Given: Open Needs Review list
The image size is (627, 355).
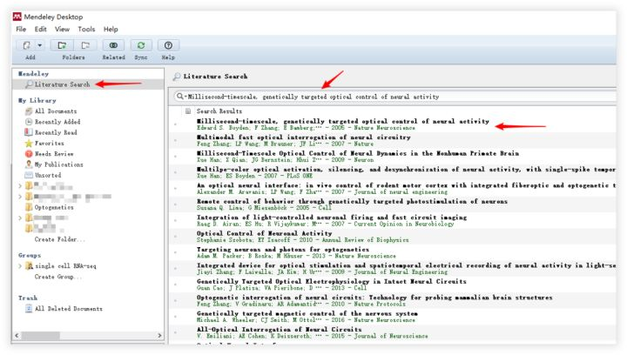Looking at the screenshot, I should point(54,154).
